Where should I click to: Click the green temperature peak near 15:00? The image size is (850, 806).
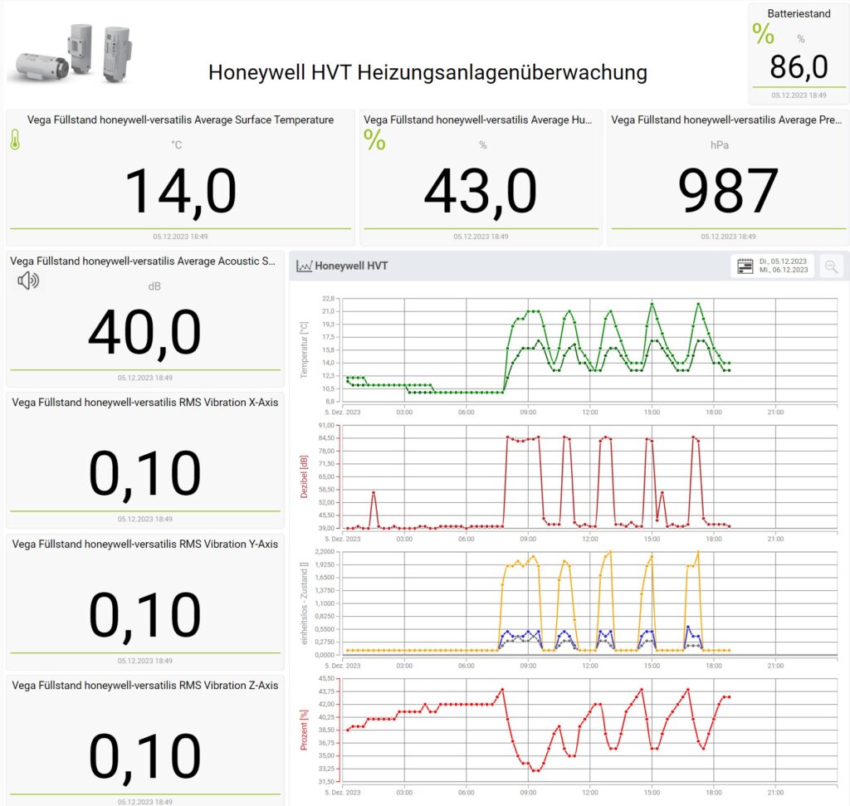click(652, 304)
